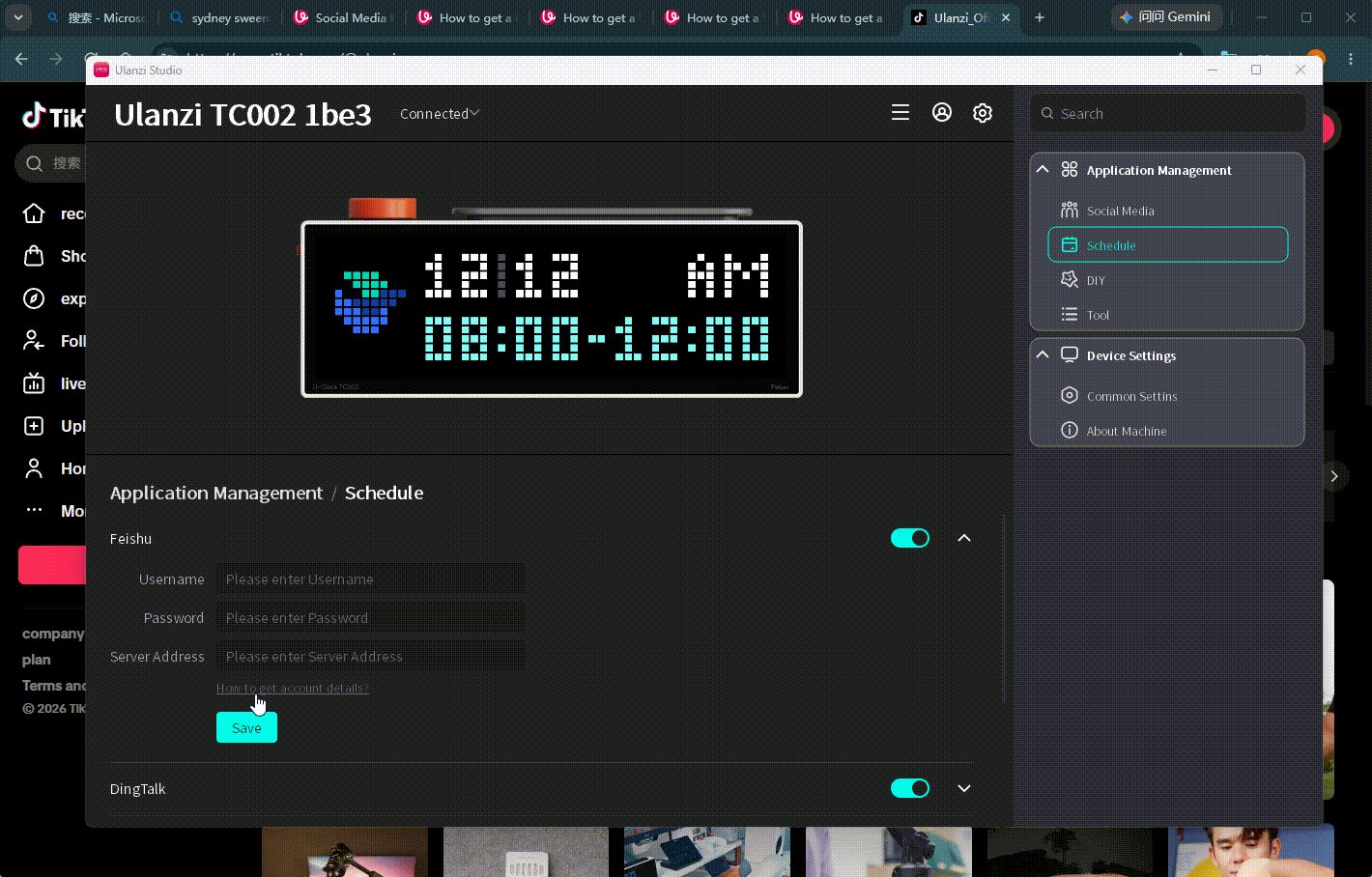1372x877 pixels.
Task: Collapse the Application Management panel
Action: (1043, 169)
